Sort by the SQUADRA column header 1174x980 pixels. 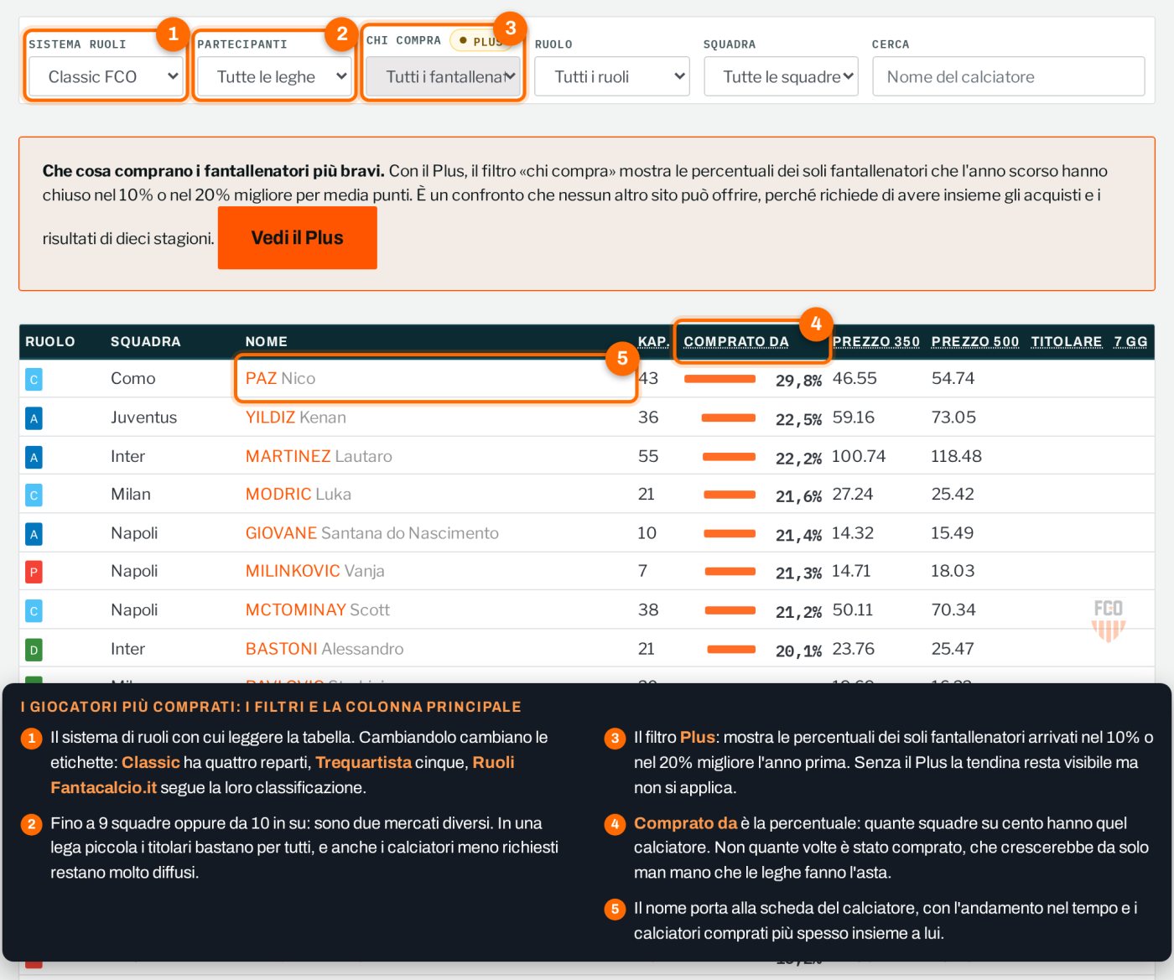(146, 342)
